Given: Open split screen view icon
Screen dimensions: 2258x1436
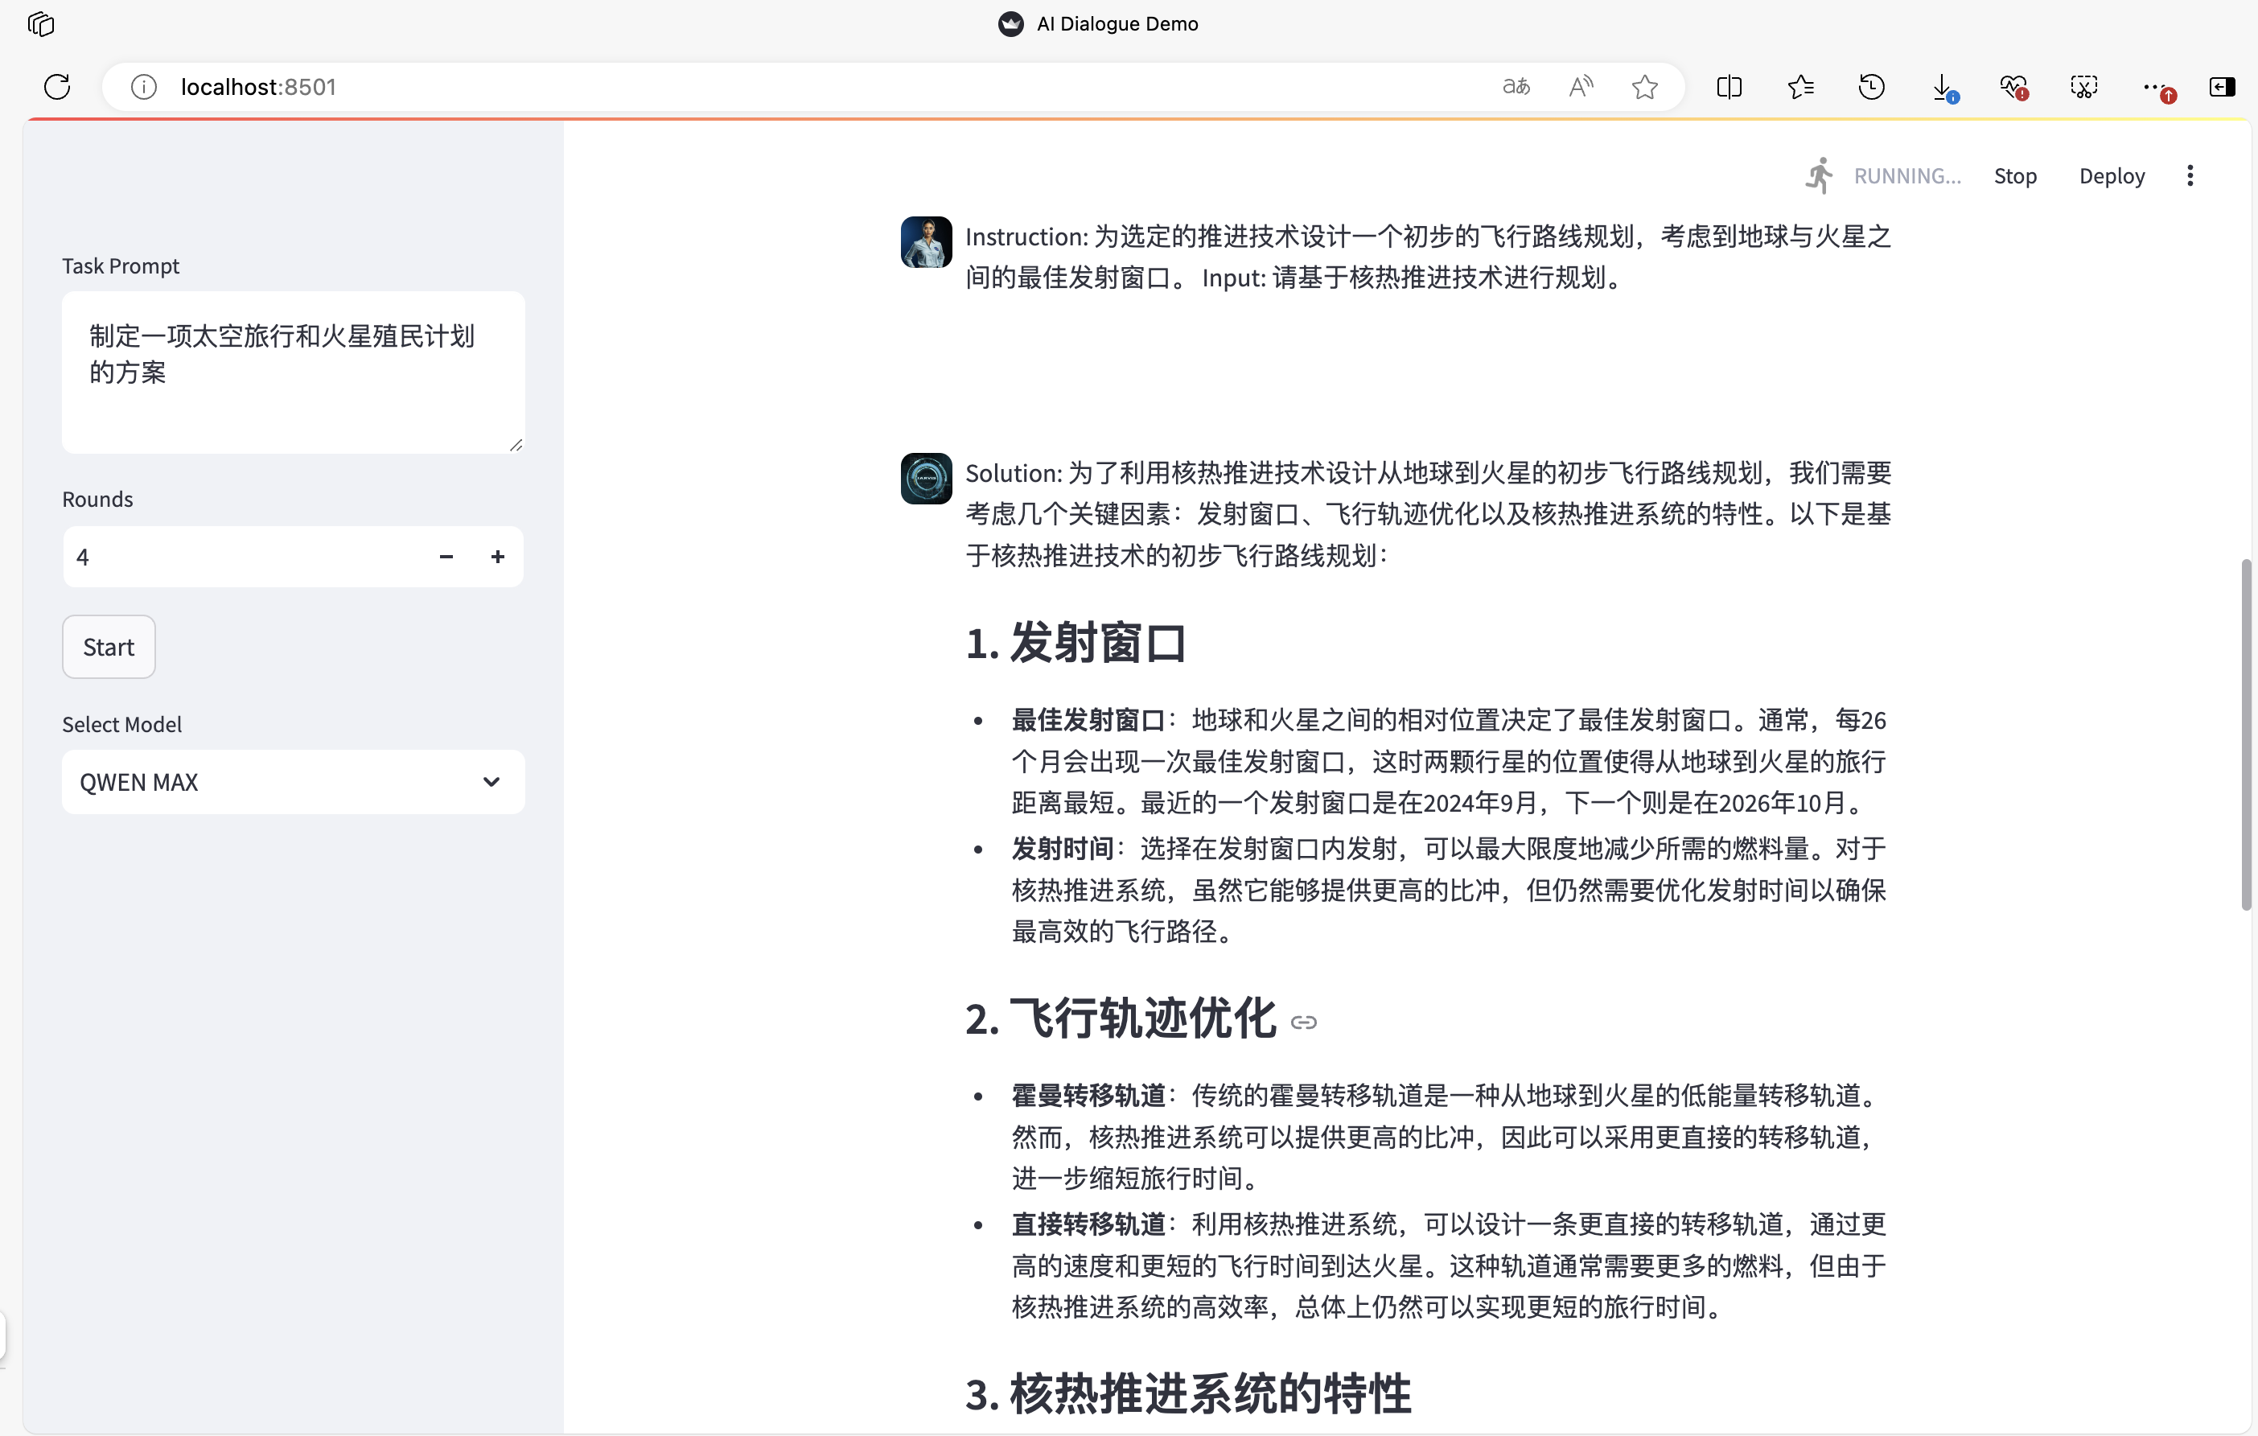Looking at the screenshot, I should click(x=1729, y=87).
